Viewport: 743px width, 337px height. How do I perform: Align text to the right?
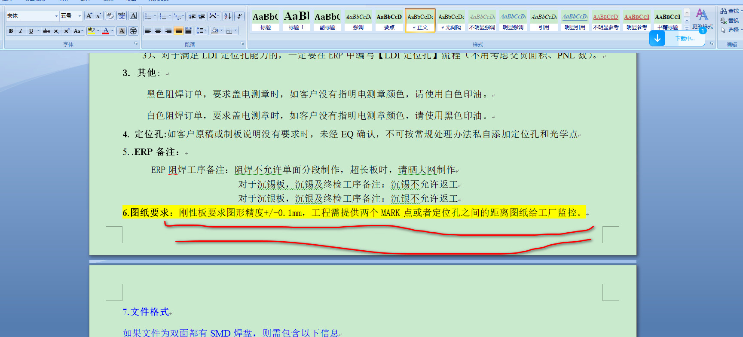coord(168,30)
